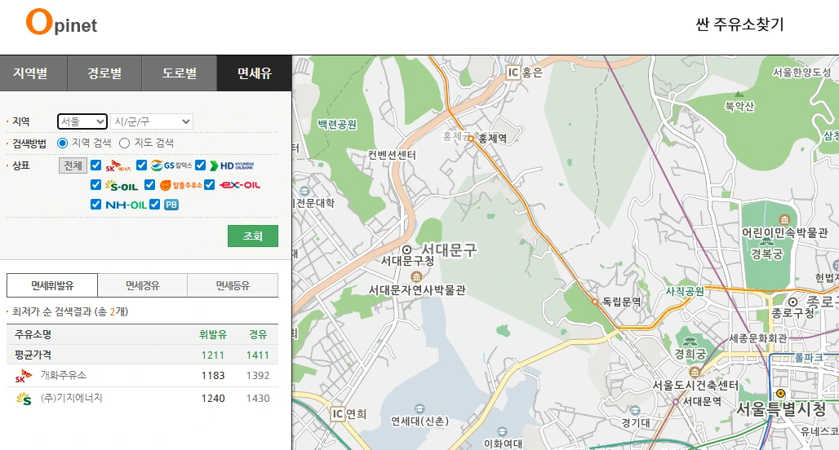Select the 면세휘발유 results tab
839x450 pixels.
point(52,285)
